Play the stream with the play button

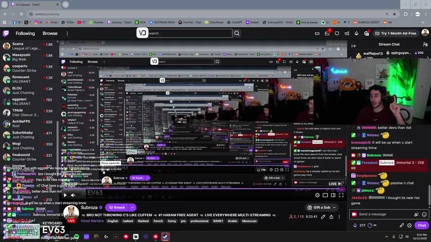point(65,195)
